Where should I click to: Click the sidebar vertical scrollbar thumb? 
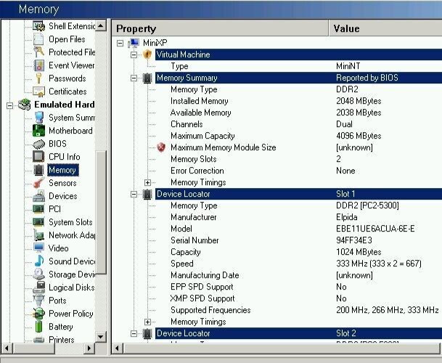[101, 212]
